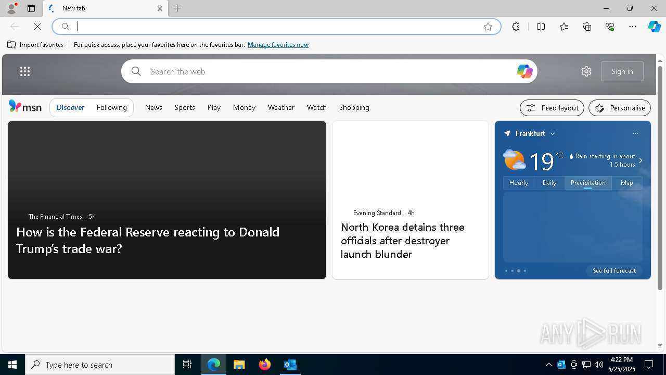
Task: Click the msn logo
Action: click(25, 107)
